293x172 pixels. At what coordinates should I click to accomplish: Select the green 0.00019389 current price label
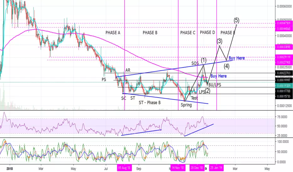point(284,86)
